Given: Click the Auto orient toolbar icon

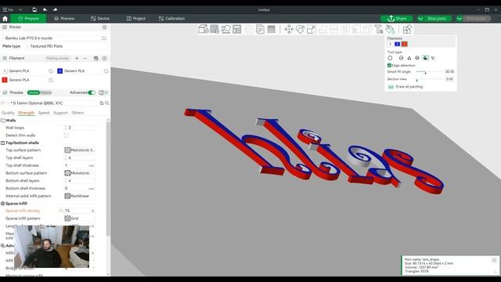Looking at the screenshot, I should coord(225,29).
